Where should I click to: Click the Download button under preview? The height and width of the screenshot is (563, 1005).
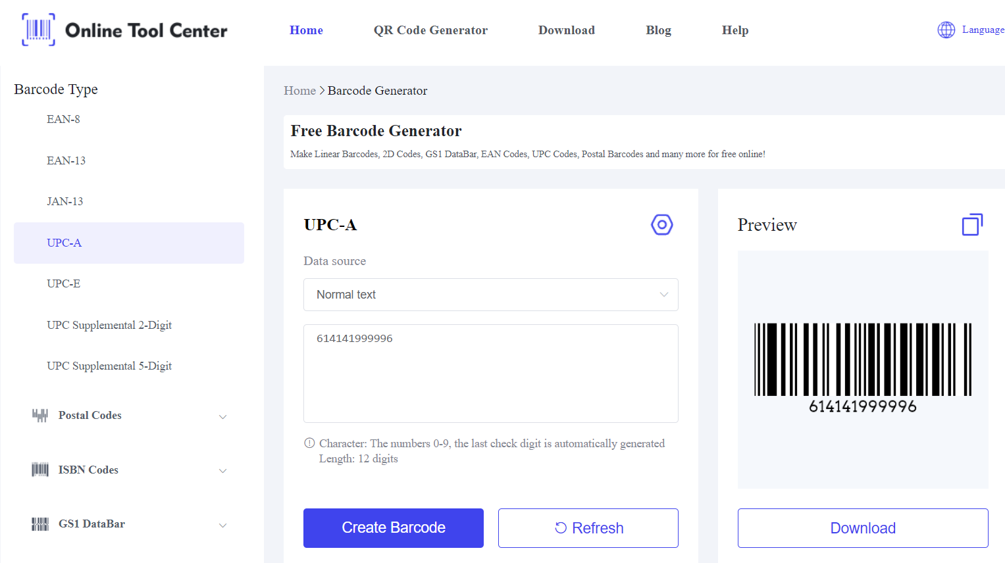(x=863, y=528)
